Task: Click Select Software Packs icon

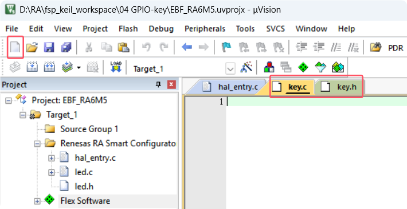Action: (320, 68)
